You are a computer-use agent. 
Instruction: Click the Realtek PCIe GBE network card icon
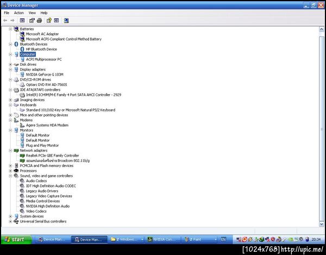(22, 156)
